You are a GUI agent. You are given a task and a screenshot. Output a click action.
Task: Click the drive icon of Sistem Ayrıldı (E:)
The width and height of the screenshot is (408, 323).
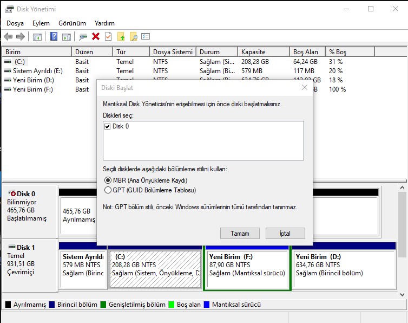click(8, 71)
